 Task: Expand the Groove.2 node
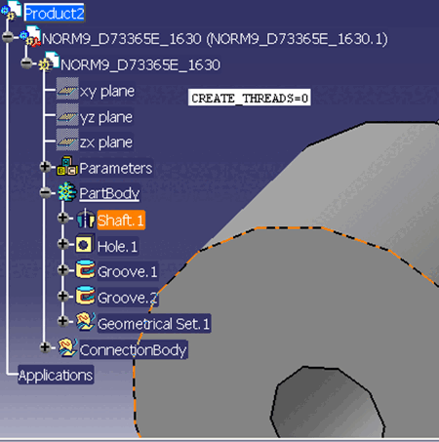pos(63,296)
